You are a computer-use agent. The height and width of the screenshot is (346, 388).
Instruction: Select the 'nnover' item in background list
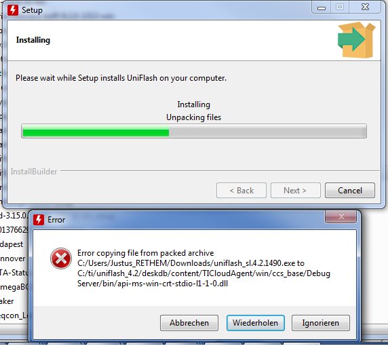pyautogui.click(x=12, y=258)
